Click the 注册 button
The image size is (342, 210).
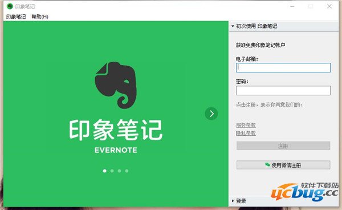283,146
